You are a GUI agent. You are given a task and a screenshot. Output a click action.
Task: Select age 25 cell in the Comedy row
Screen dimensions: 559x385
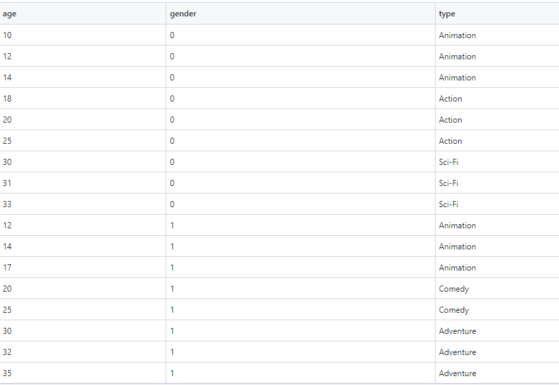[82, 309]
